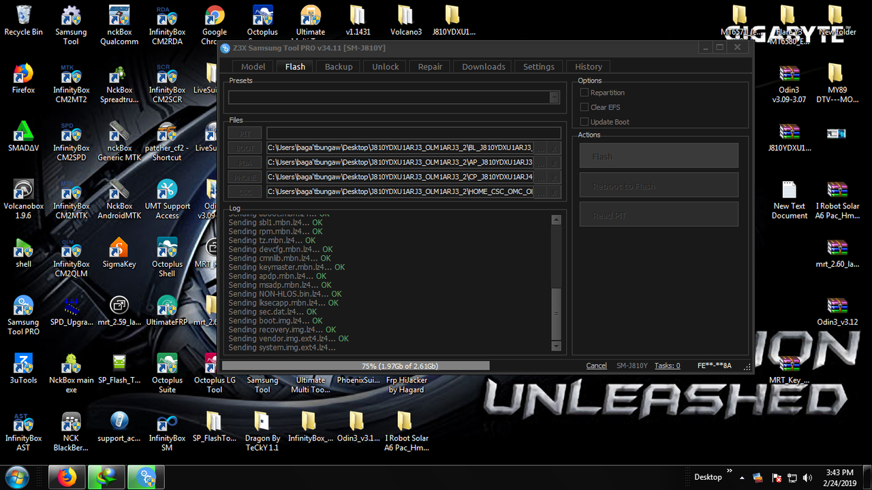Viewport: 872px width, 490px height.
Task: Open Octoplus Suite desktop shortcut
Action: (x=167, y=373)
